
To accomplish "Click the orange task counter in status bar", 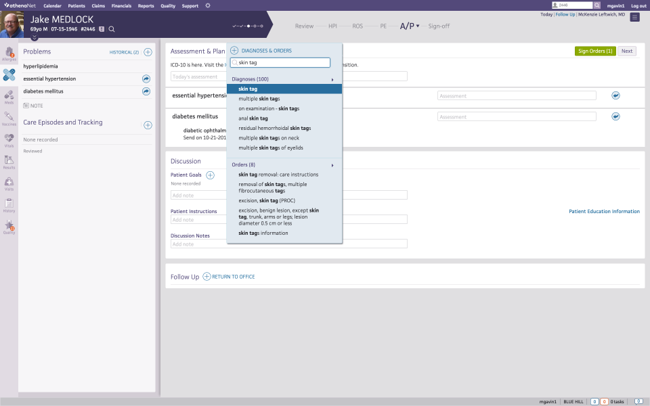I will coord(604,401).
